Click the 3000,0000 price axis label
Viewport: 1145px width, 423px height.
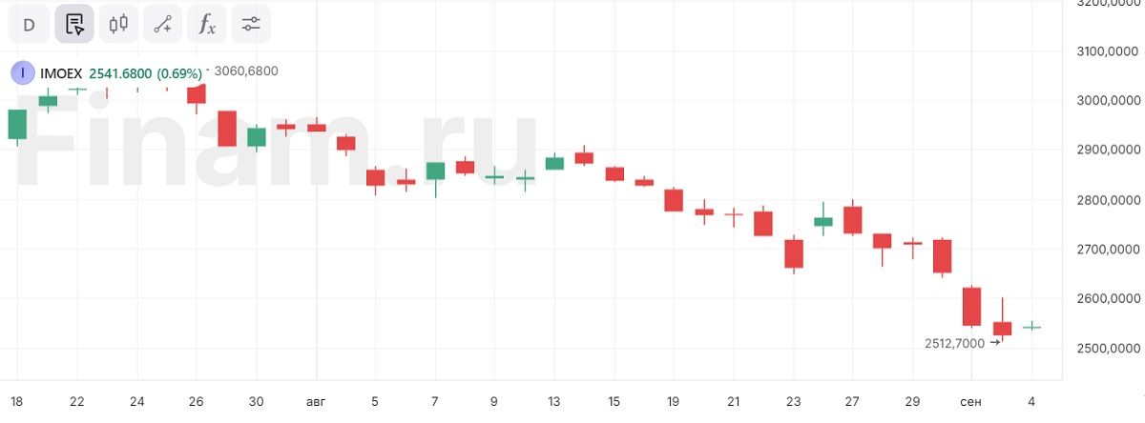1103,100
